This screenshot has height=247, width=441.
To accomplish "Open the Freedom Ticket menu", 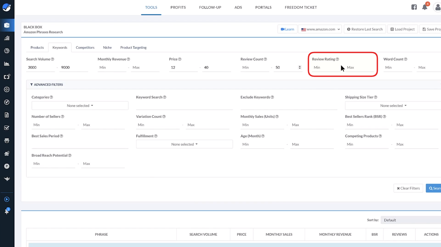I will (x=301, y=7).
